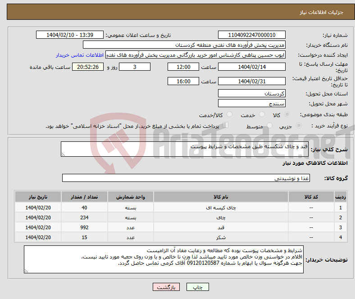Click the response deadline time 12:00
355x299 pixels.
pyautogui.click(x=183, y=67)
